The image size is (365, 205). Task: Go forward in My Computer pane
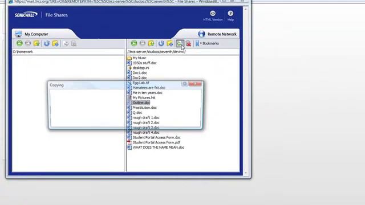pos(28,43)
